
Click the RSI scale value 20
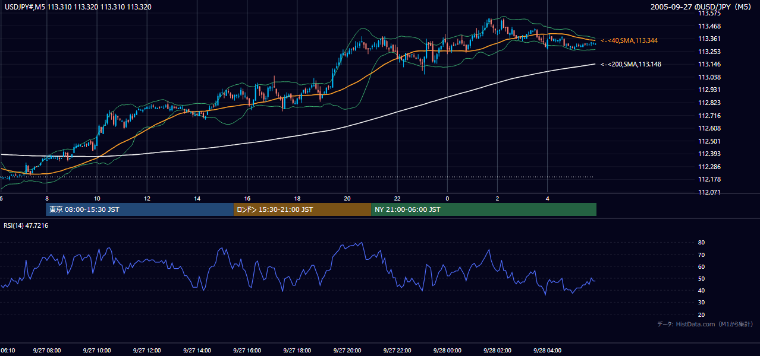[701, 314]
